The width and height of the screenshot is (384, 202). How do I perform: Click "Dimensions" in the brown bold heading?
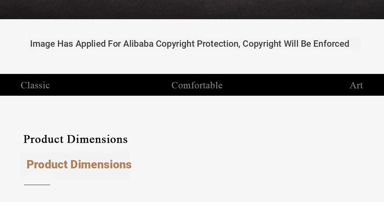tap(101, 165)
